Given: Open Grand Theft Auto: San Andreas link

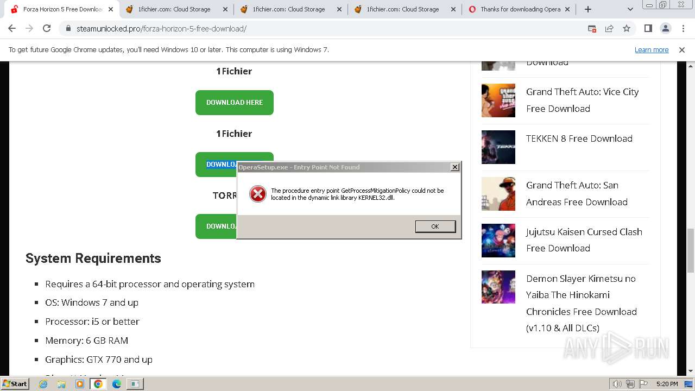Looking at the screenshot, I should pyautogui.click(x=577, y=194).
